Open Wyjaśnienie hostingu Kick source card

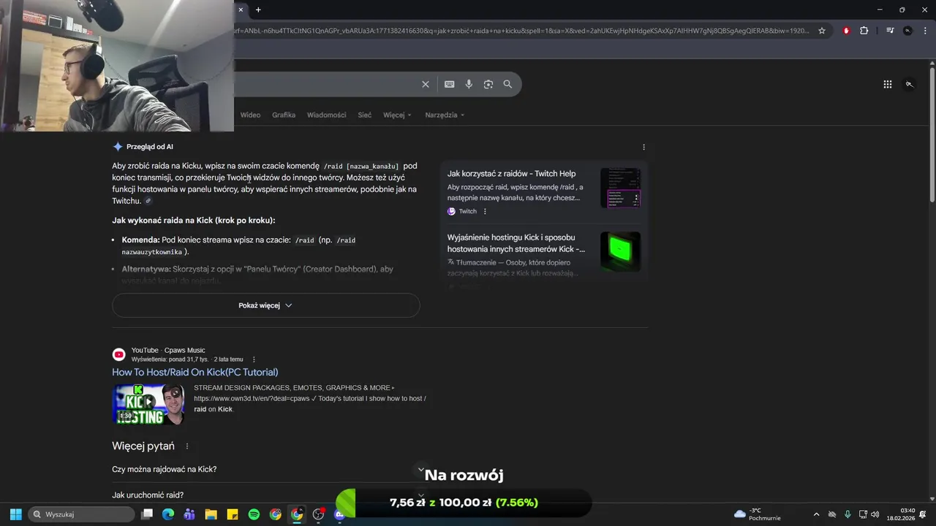tap(516, 243)
